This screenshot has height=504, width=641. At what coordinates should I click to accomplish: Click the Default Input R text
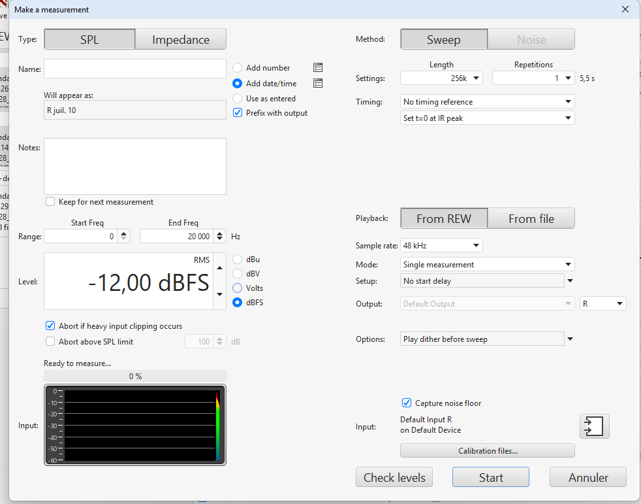click(x=426, y=420)
